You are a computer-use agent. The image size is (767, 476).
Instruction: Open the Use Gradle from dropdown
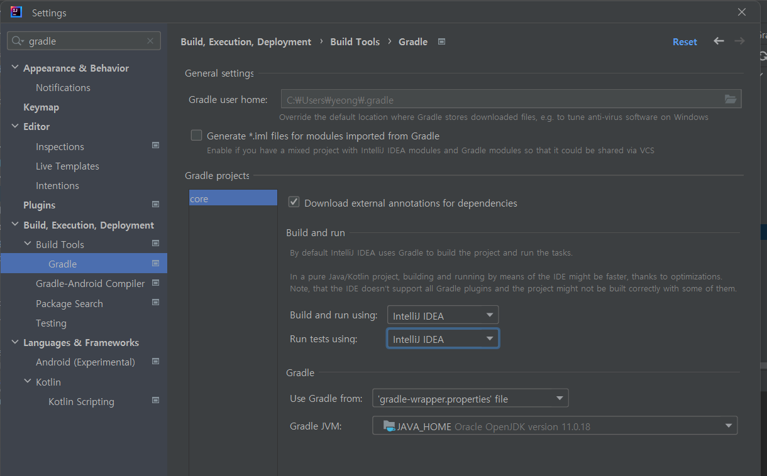(x=470, y=398)
